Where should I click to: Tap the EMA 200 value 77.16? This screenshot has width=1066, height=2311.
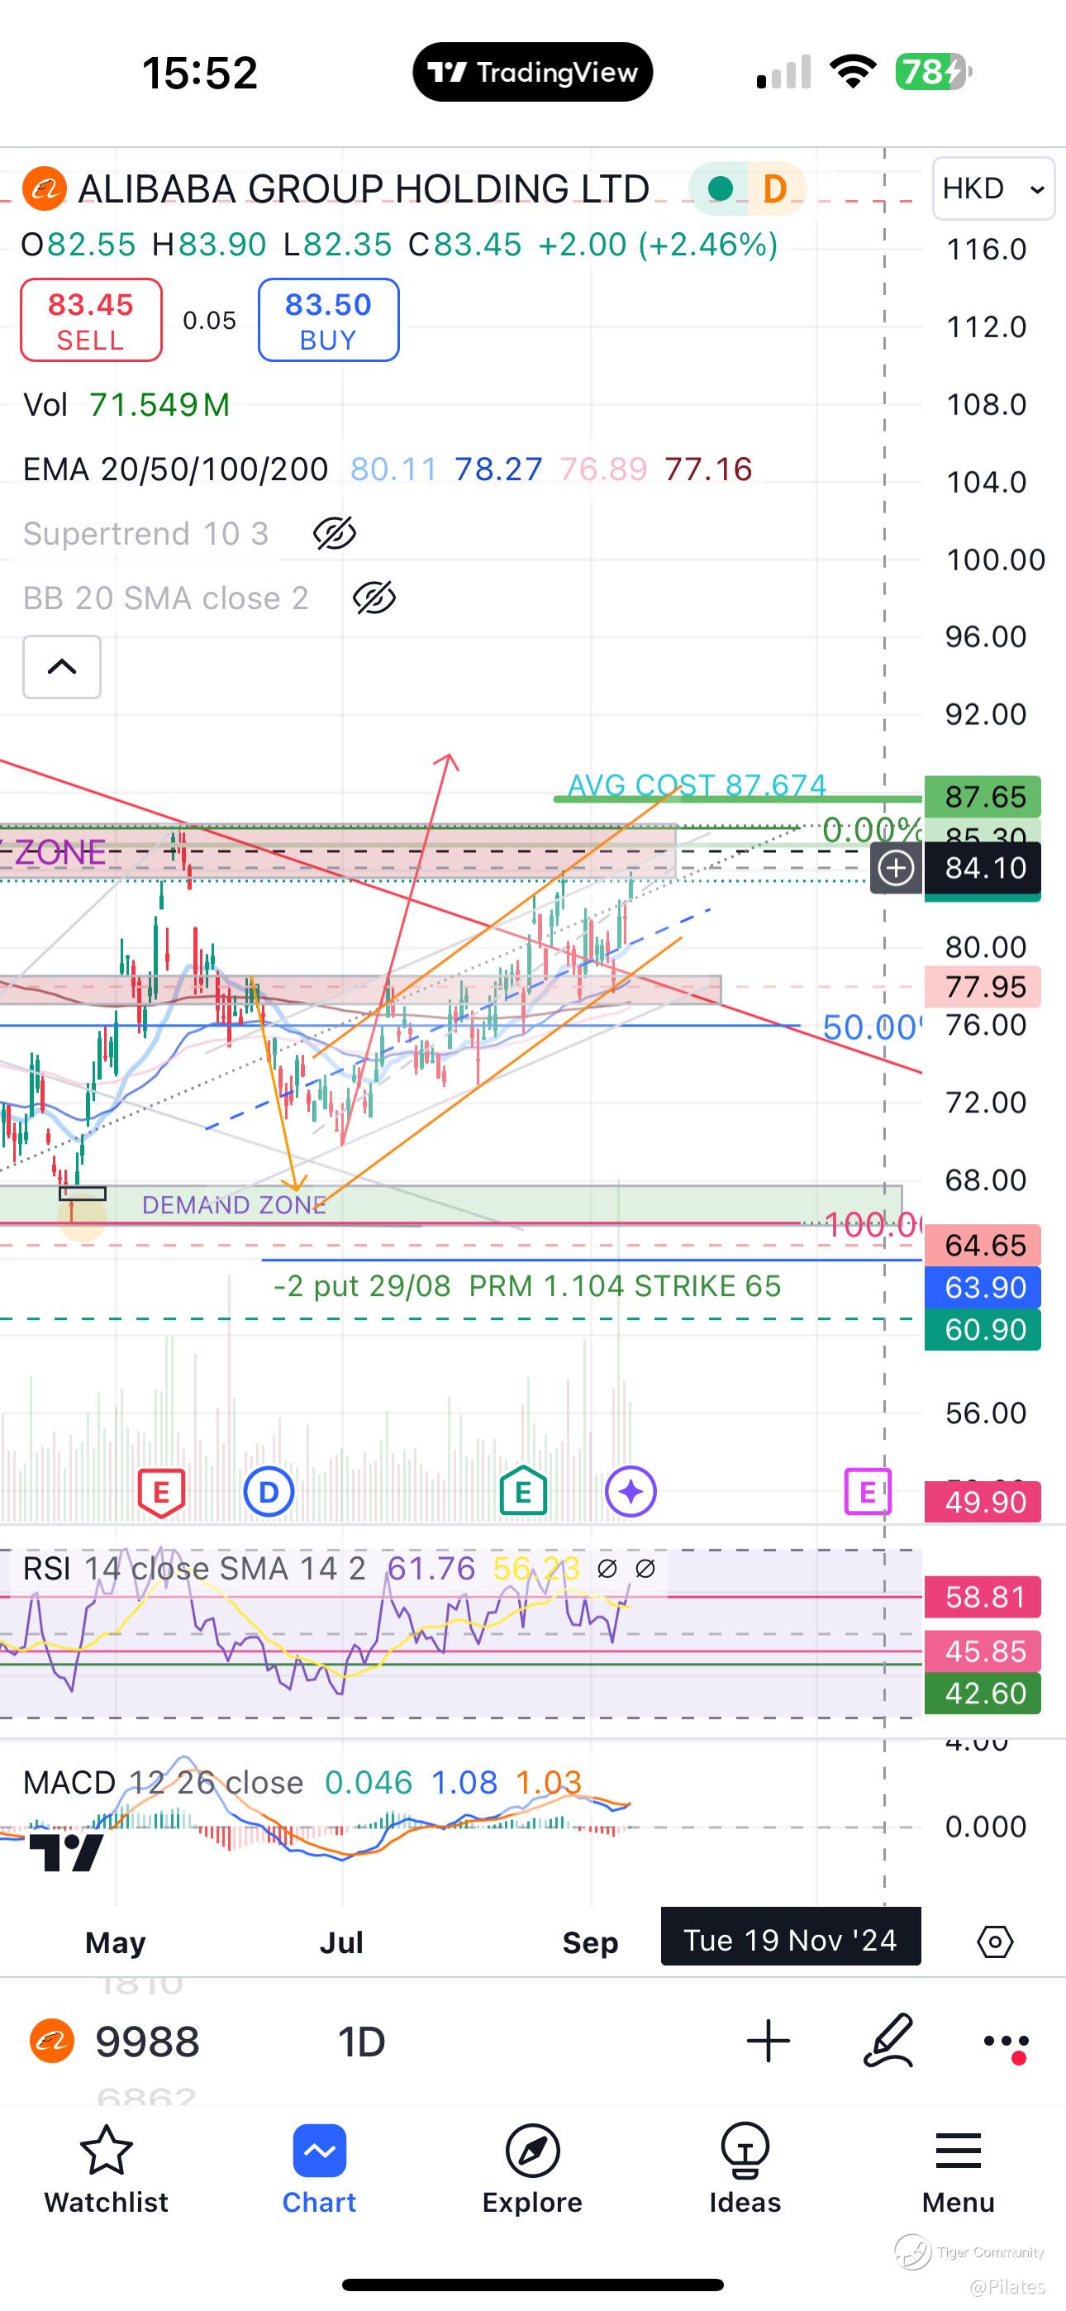pyautogui.click(x=708, y=469)
